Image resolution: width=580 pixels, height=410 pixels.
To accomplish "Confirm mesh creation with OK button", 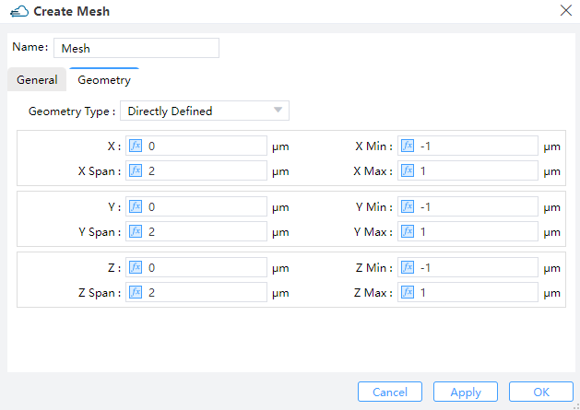I will pos(540,392).
